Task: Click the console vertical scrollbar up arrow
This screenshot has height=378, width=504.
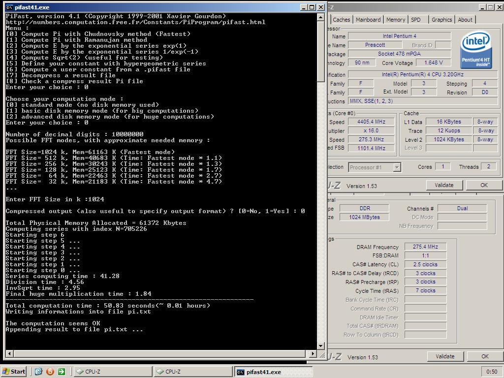Action: tap(320, 17)
